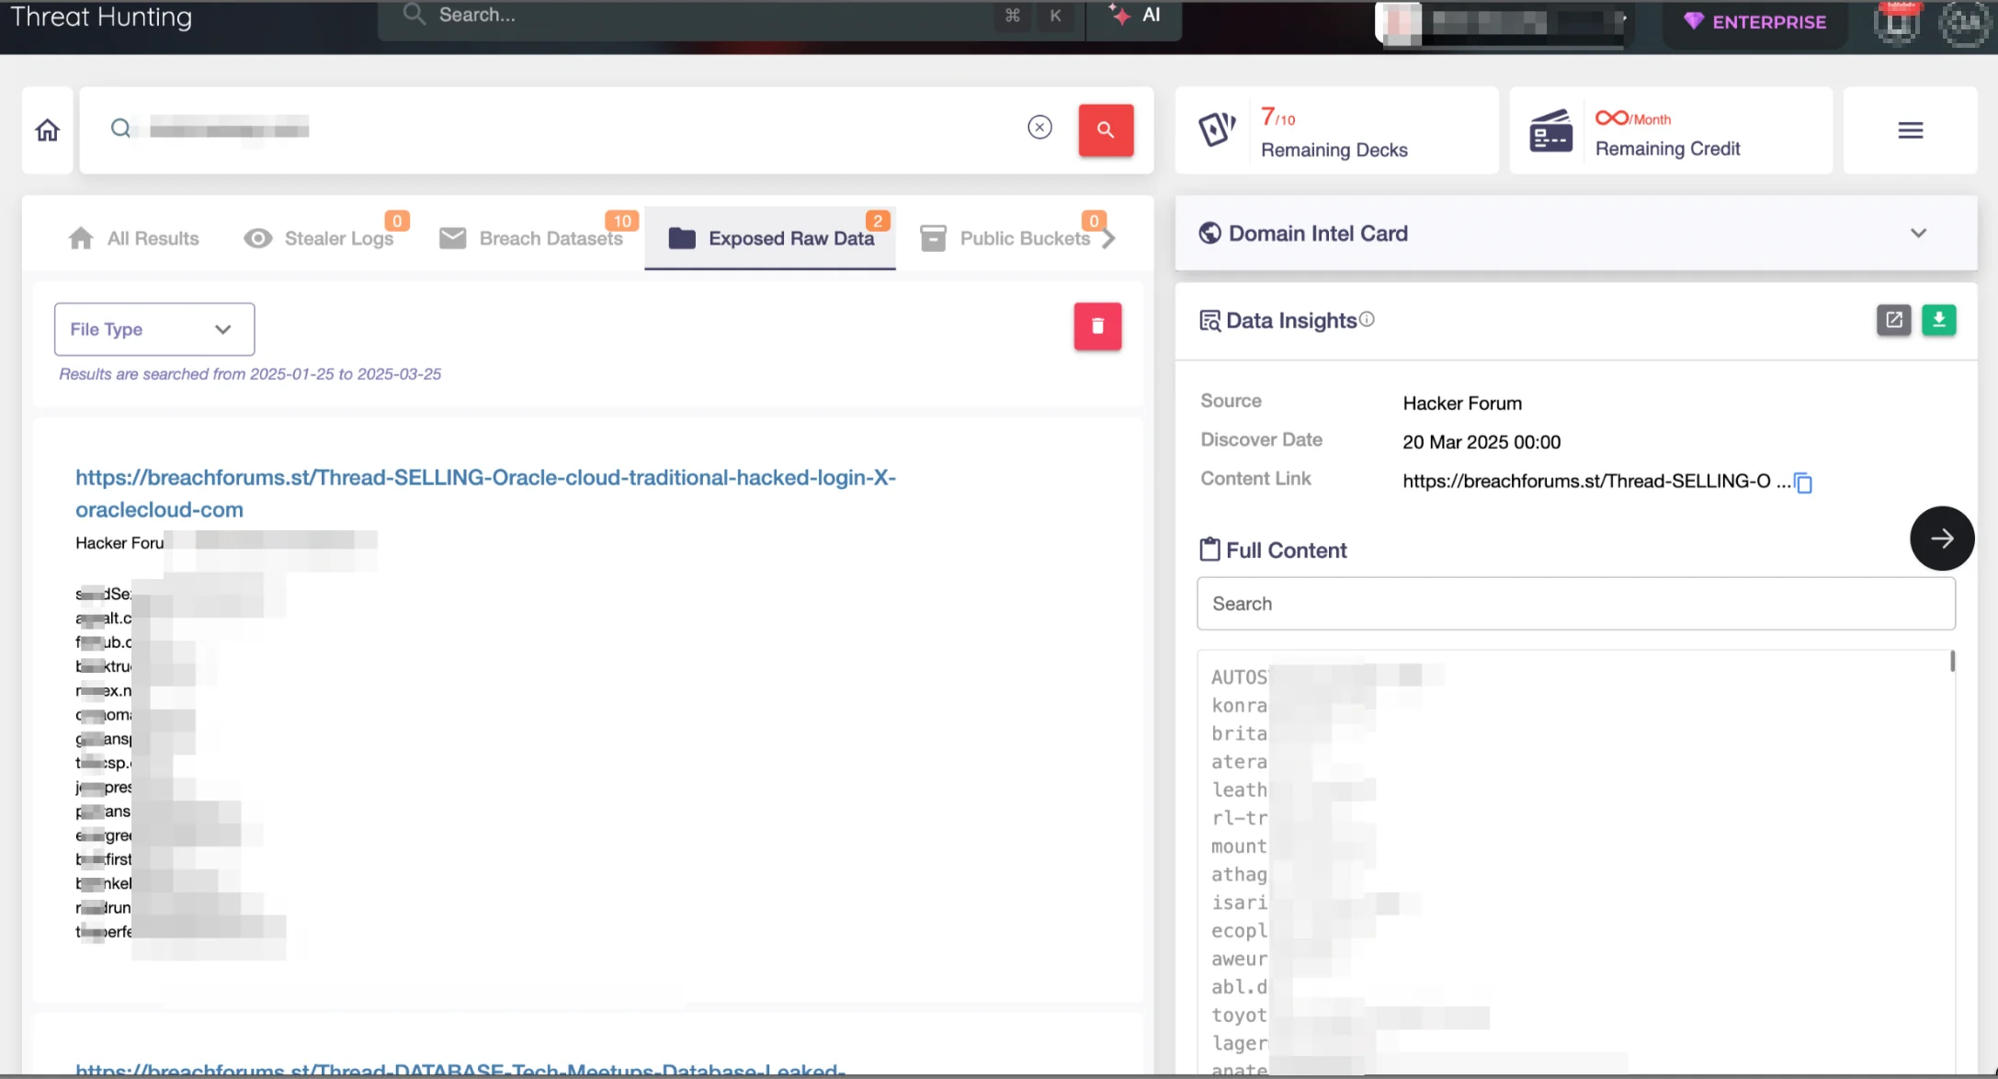Viewport: 1998px width, 1079px height.
Task: Open the user avatar menu
Action: [x=1964, y=23]
